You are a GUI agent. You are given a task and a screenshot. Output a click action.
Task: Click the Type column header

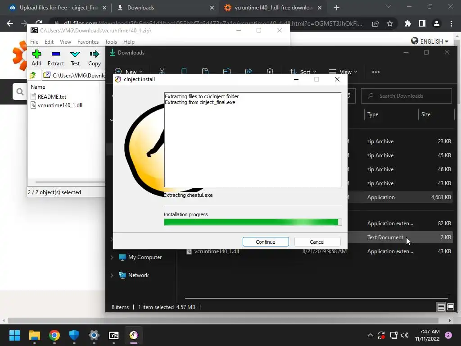coord(391,114)
